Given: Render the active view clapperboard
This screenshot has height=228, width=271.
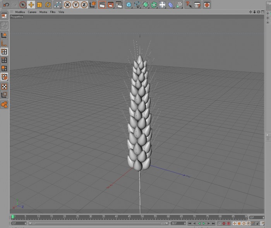Looking at the screenshot, I should coord(102,5).
